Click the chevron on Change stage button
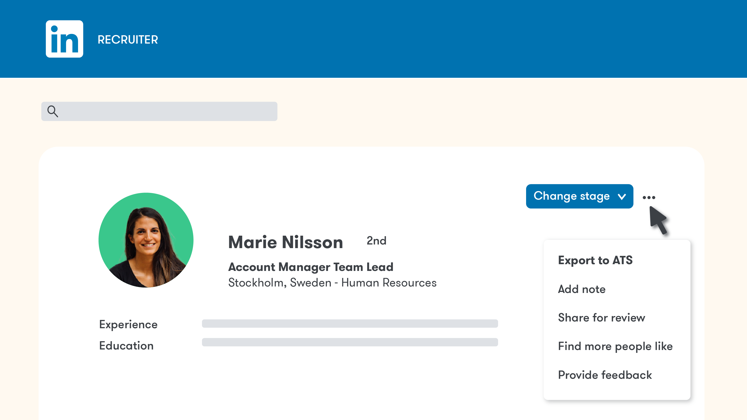 tap(622, 197)
